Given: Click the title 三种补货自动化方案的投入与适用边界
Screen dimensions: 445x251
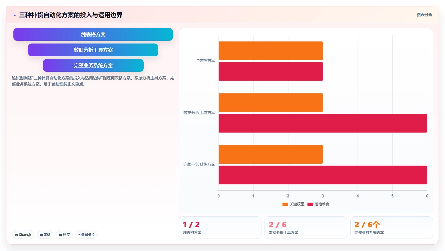Looking at the screenshot, I should click(x=71, y=15).
